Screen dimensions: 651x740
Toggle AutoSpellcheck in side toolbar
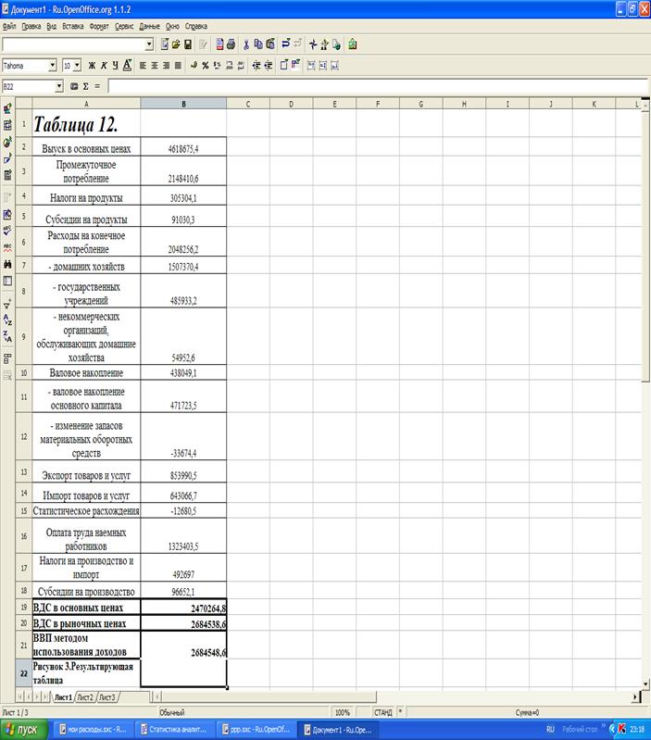point(7,247)
